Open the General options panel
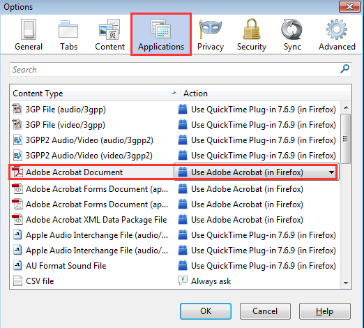 point(29,35)
